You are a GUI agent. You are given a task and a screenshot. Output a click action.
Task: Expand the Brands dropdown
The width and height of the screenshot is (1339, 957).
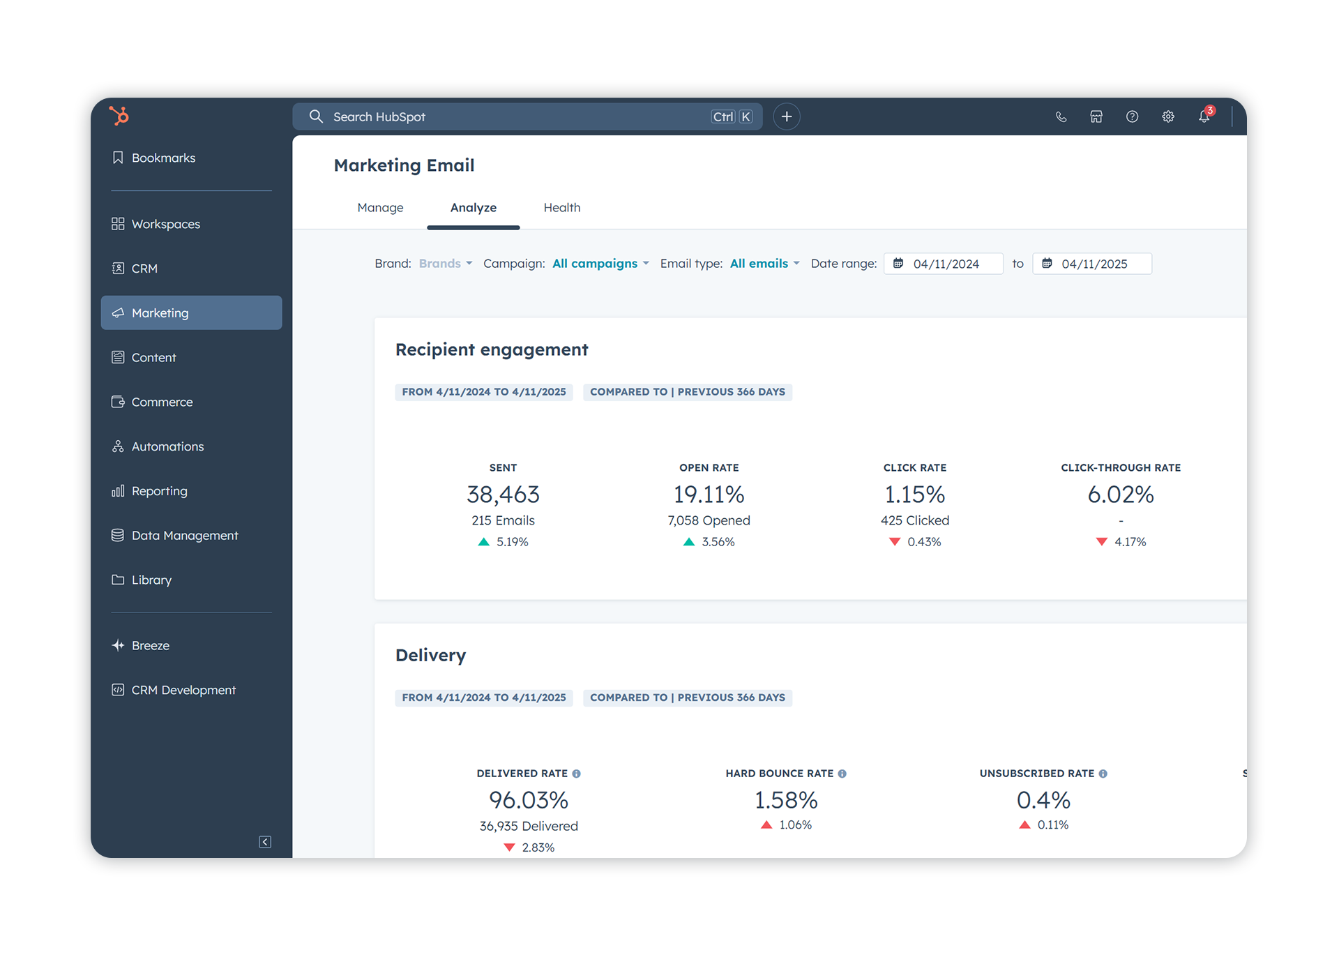tap(446, 263)
